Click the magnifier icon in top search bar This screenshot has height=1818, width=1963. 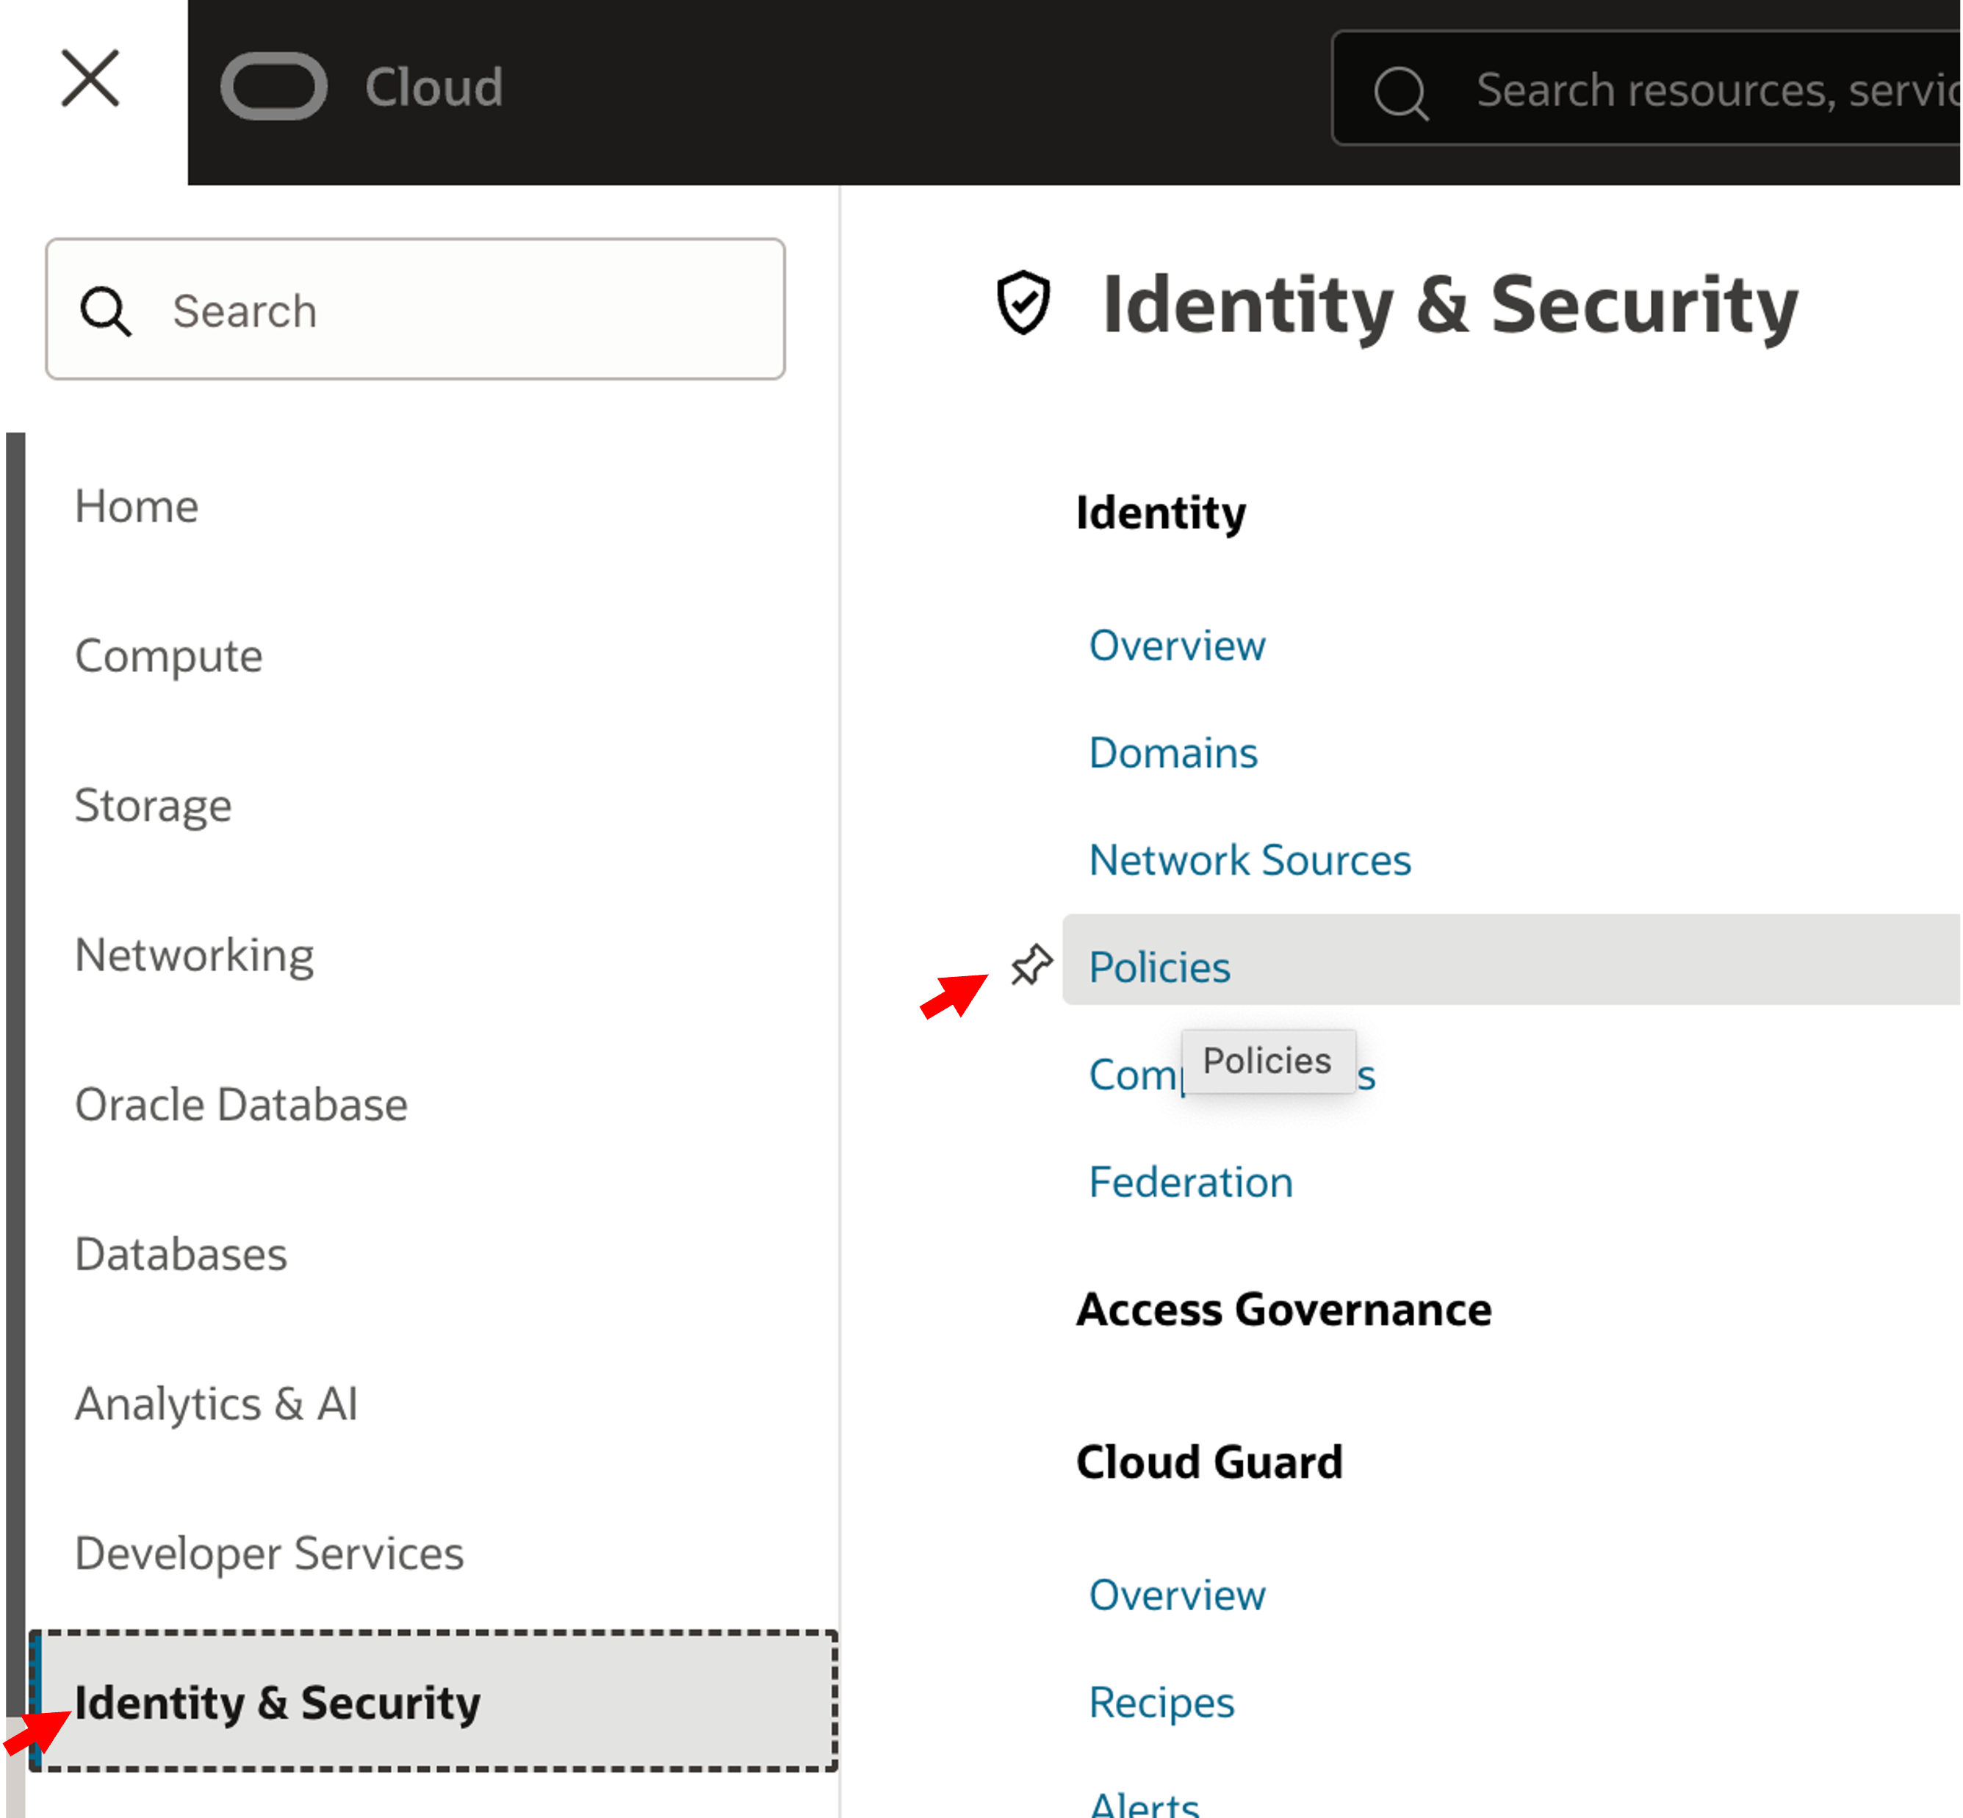(x=1400, y=93)
